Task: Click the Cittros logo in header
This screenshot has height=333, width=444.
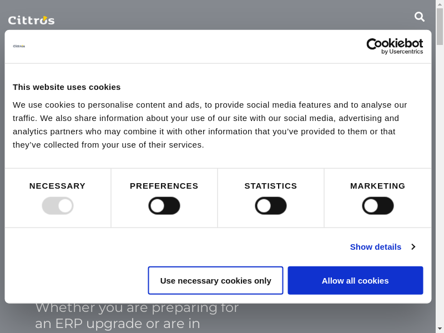Action: pos(31,20)
